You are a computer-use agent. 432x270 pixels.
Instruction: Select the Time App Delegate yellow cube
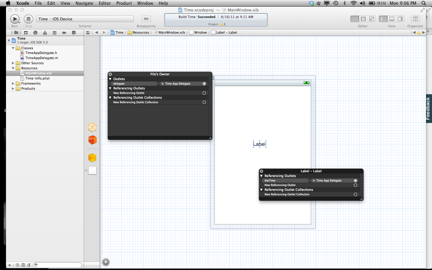(x=92, y=157)
